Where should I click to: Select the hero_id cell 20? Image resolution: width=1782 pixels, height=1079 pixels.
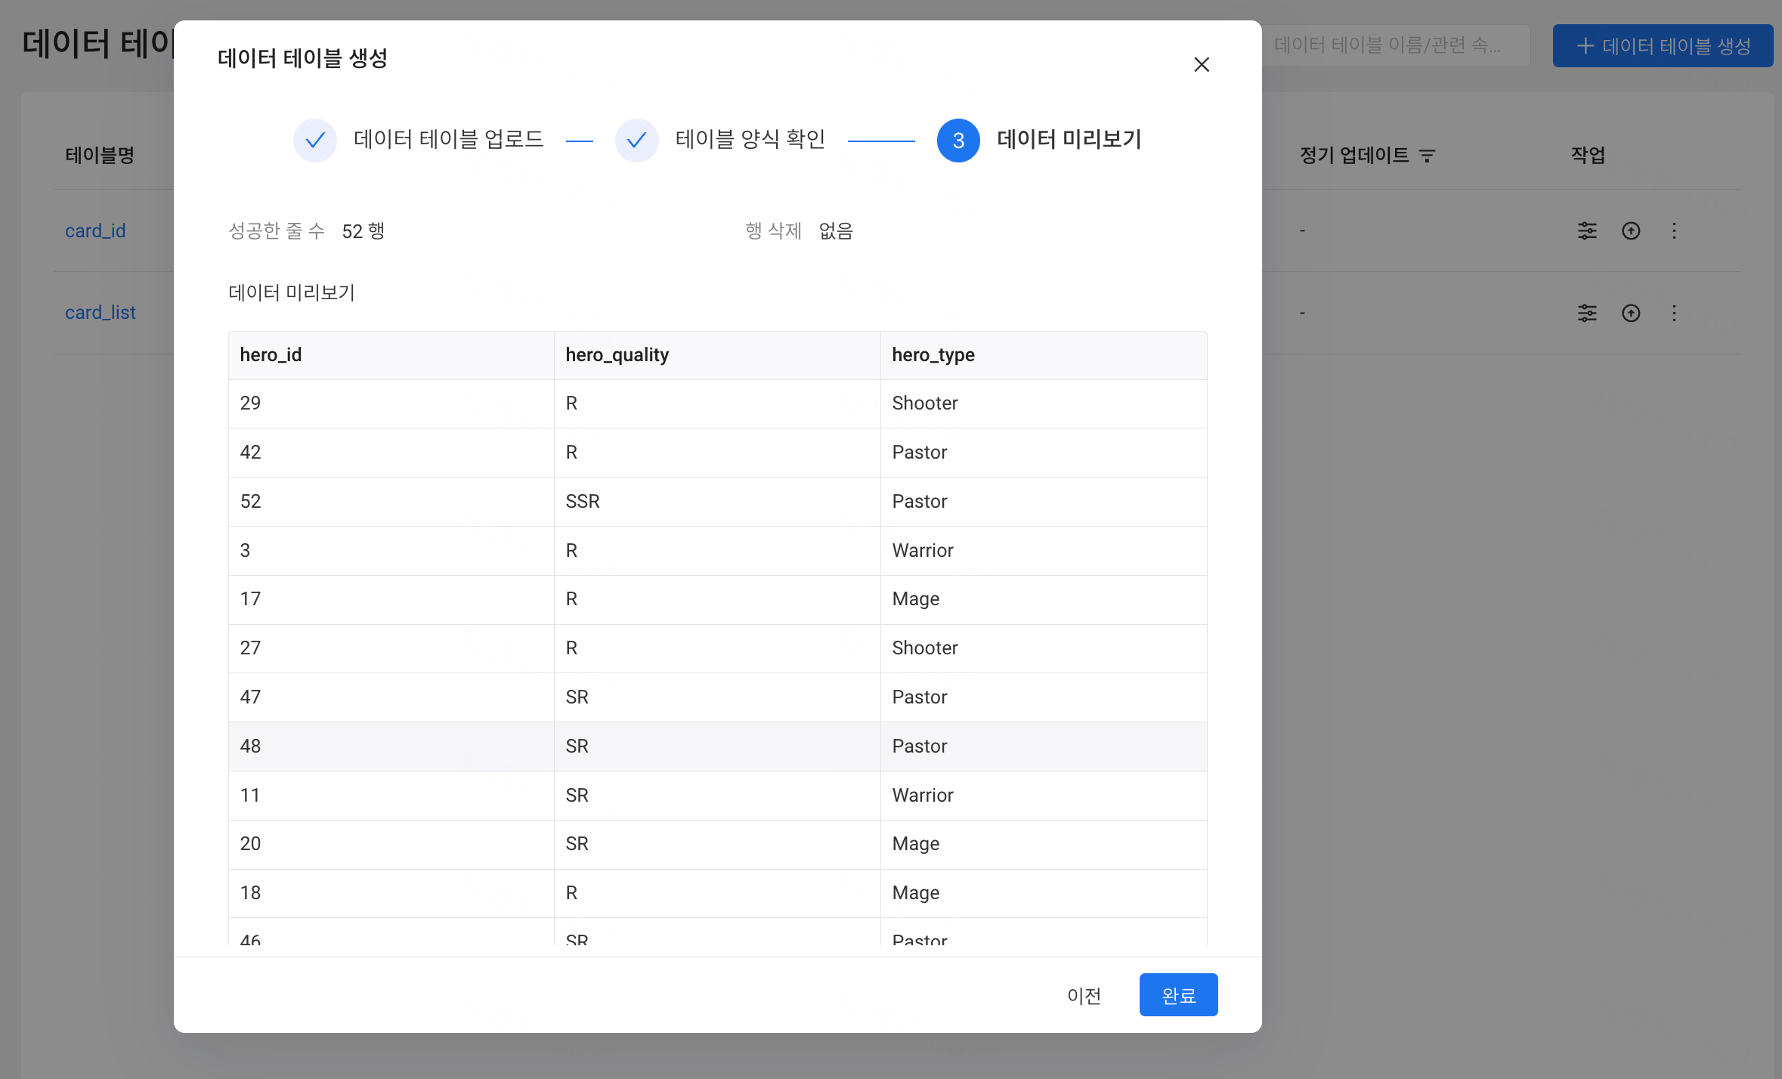pyautogui.click(x=391, y=844)
